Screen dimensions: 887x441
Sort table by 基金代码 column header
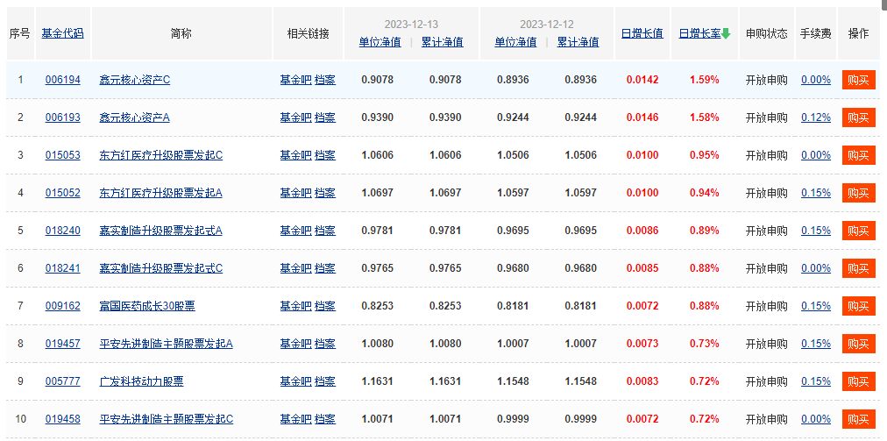pos(63,33)
